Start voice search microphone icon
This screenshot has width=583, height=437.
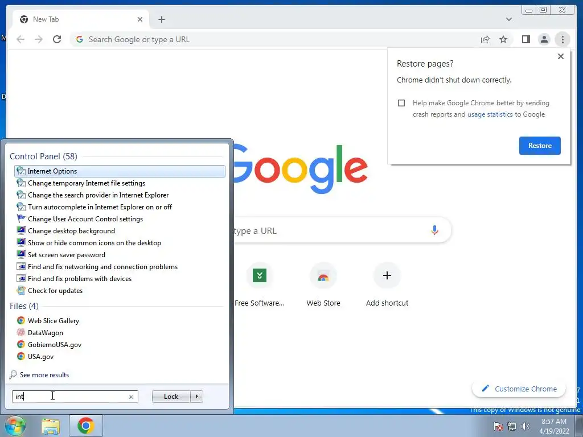(434, 230)
